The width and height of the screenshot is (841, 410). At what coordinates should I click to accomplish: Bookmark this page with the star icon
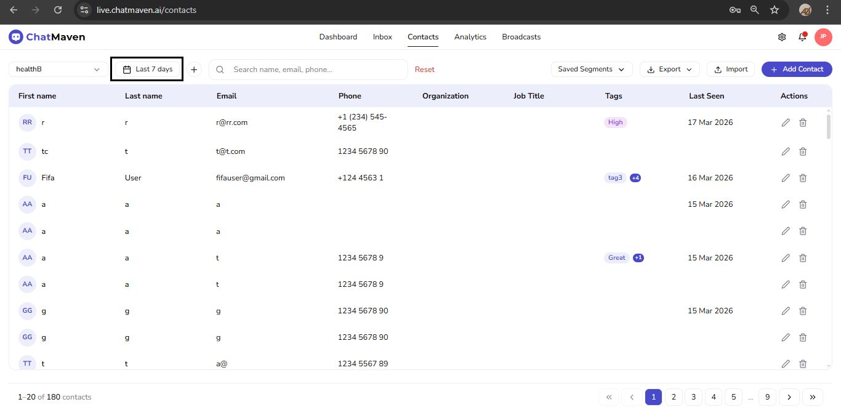click(x=775, y=10)
